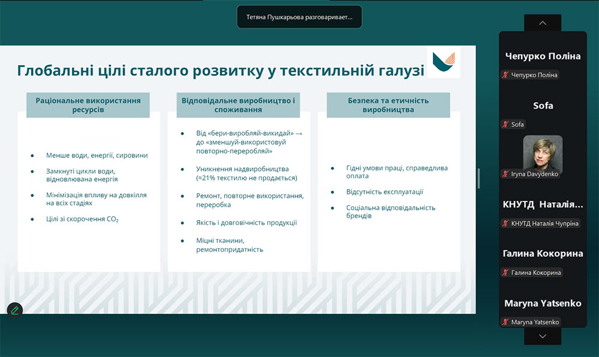Click the divider handle beside participant panel
The image size is (599, 357).
click(x=478, y=178)
